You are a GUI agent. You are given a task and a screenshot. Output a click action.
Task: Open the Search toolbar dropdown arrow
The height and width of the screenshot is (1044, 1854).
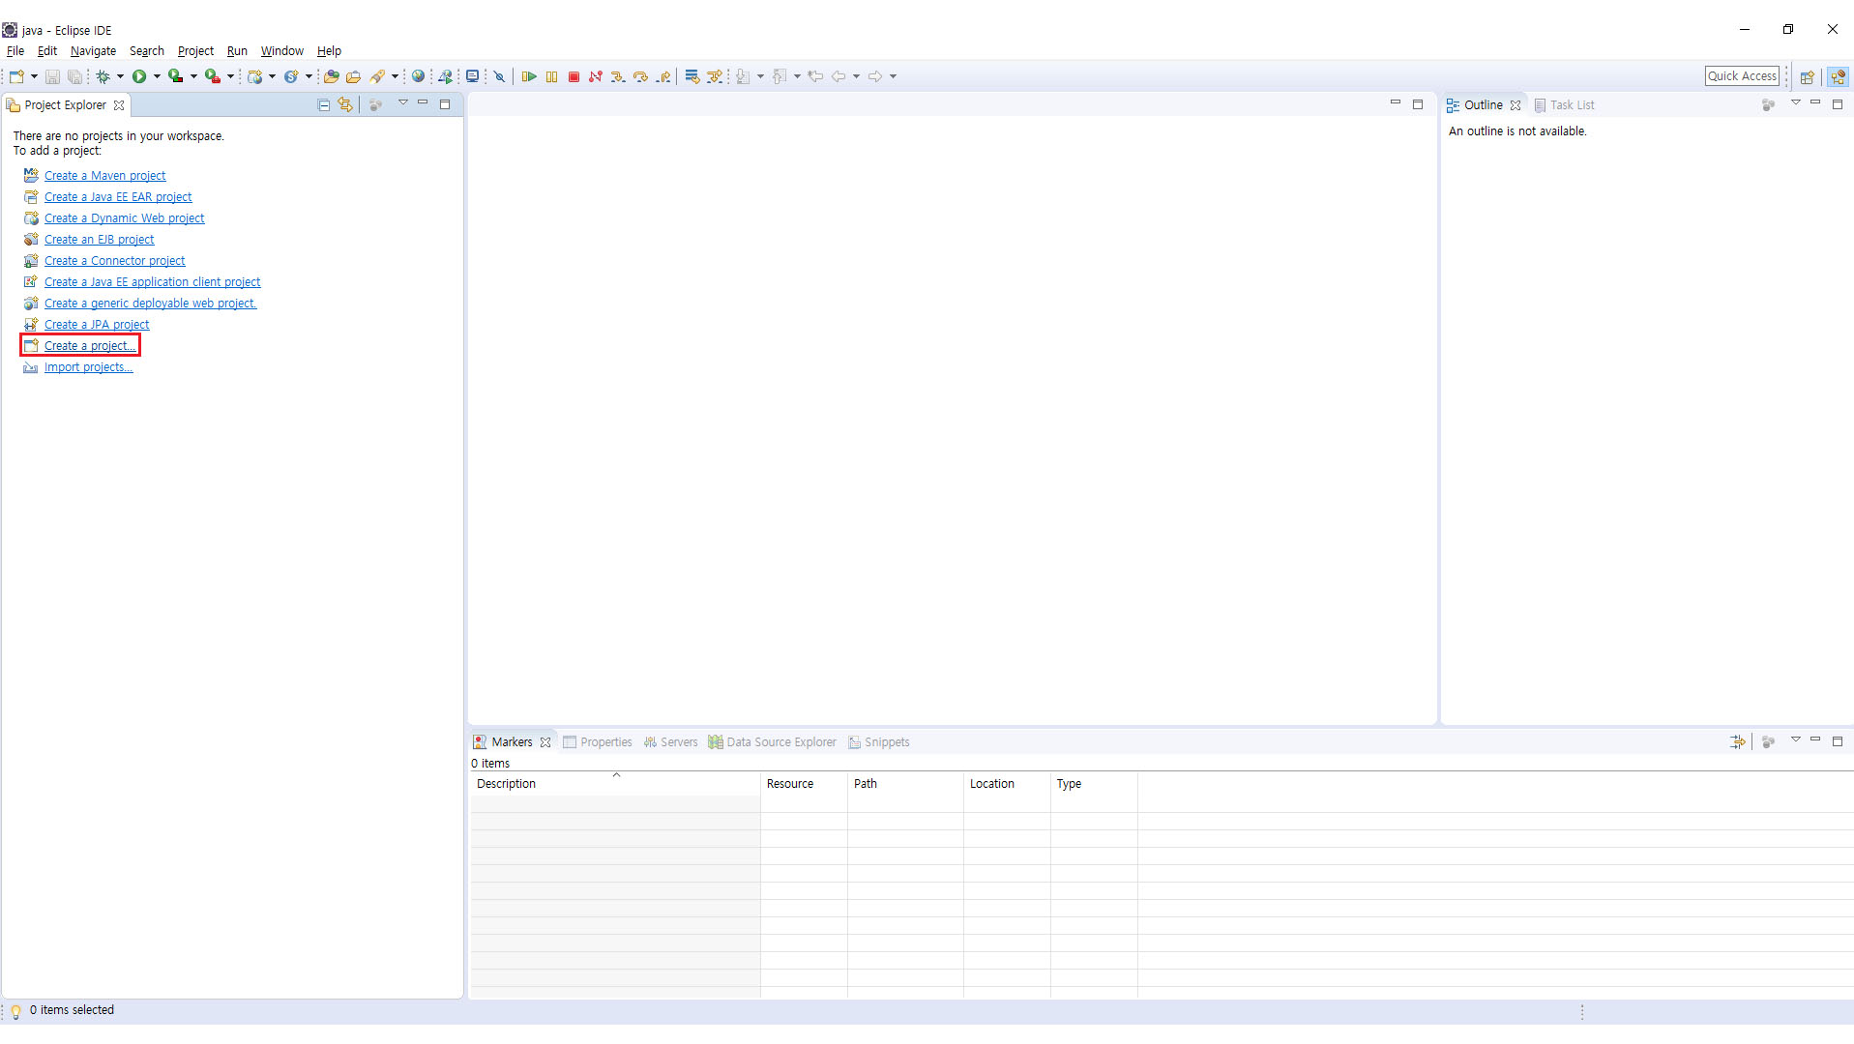coord(395,76)
